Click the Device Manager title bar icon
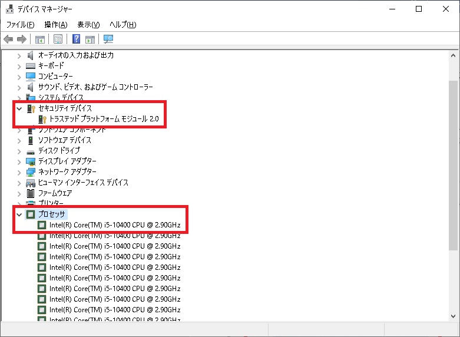 pyautogui.click(x=10, y=9)
